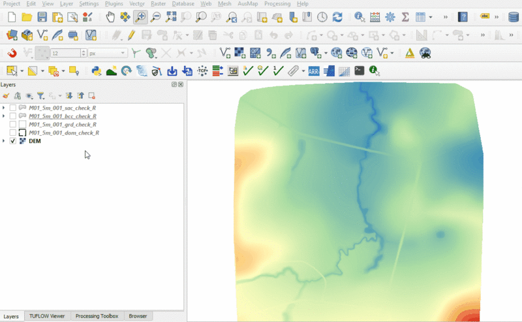
Task: Click the ARR tool icon
Action: tap(314, 71)
